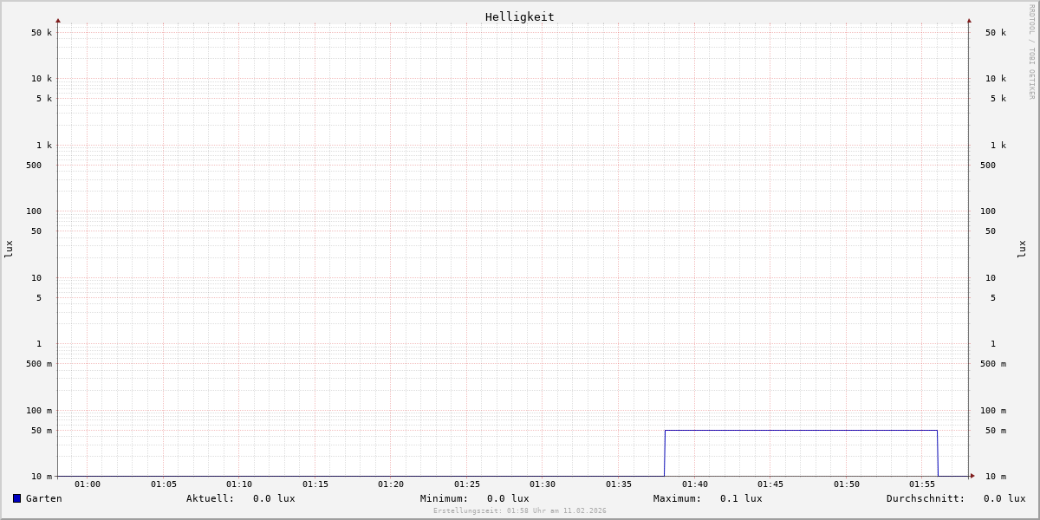Image resolution: width=1040 pixels, height=520 pixels.
Task: Click the red arrow ending the time axis
Action: (x=972, y=476)
